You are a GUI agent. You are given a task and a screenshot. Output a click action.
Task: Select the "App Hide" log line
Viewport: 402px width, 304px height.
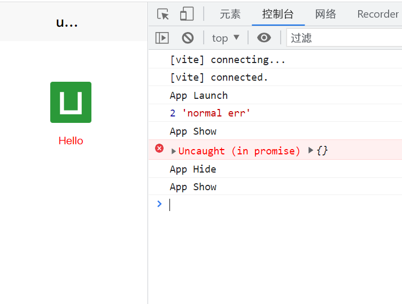coord(275,169)
